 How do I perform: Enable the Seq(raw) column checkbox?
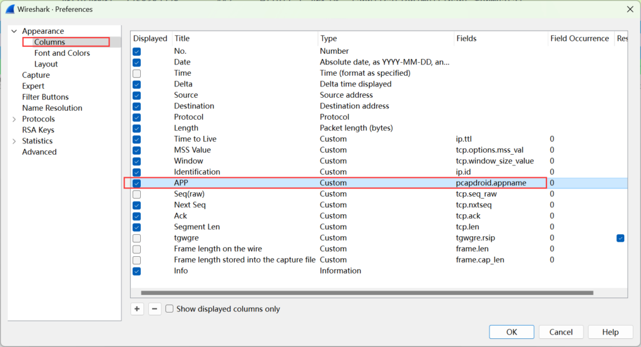click(x=137, y=194)
